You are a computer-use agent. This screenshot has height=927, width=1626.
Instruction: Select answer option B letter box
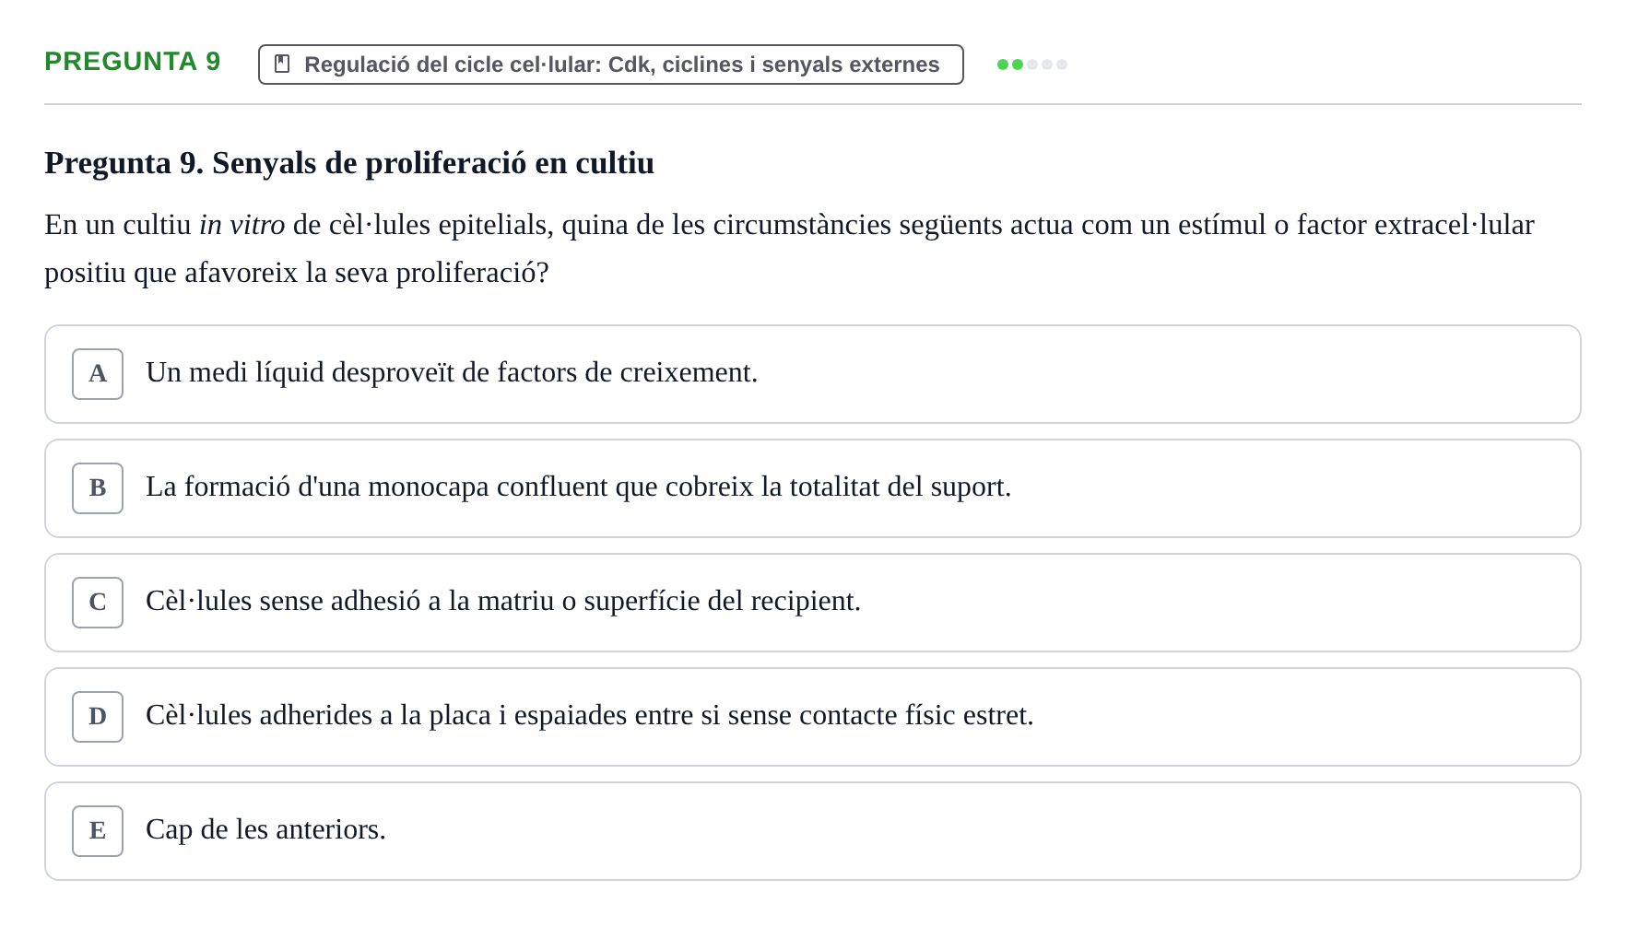pos(98,488)
